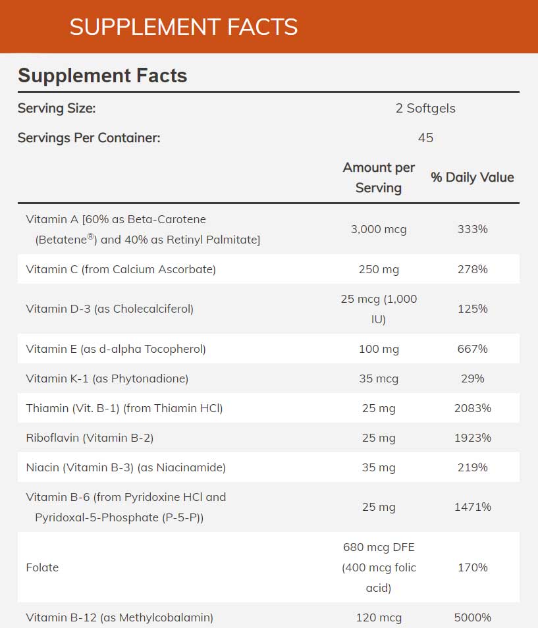
Task: Click the Vitamin D-3 Cholecalciferol label
Action: [x=110, y=309]
